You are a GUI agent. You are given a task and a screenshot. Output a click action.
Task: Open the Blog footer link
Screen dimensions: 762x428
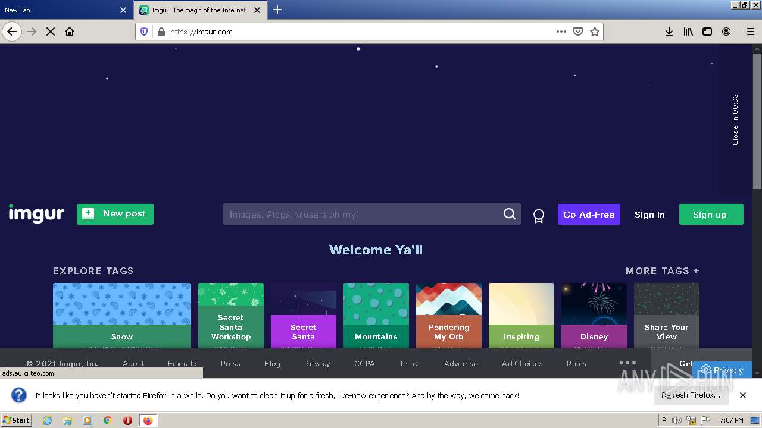pyautogui.click(x=272, y=364)
